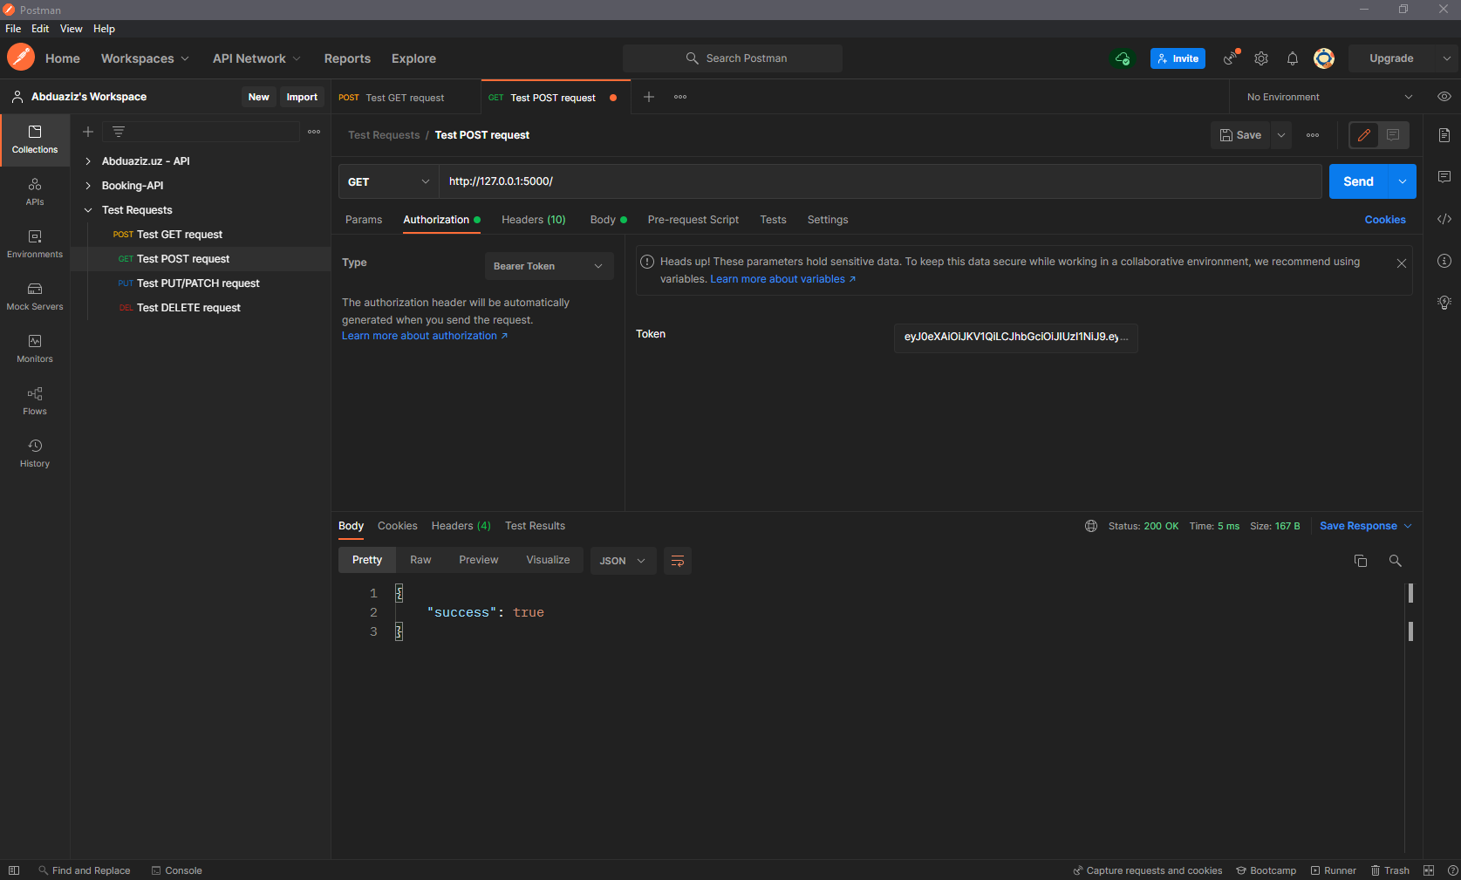Switch to the Headers (10) request tab

(534, 220)
